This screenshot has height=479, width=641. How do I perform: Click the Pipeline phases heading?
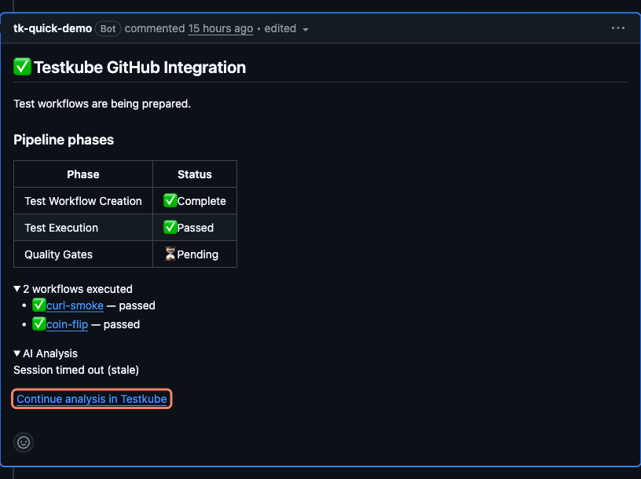pyautogui.click(x=64, y=140)
